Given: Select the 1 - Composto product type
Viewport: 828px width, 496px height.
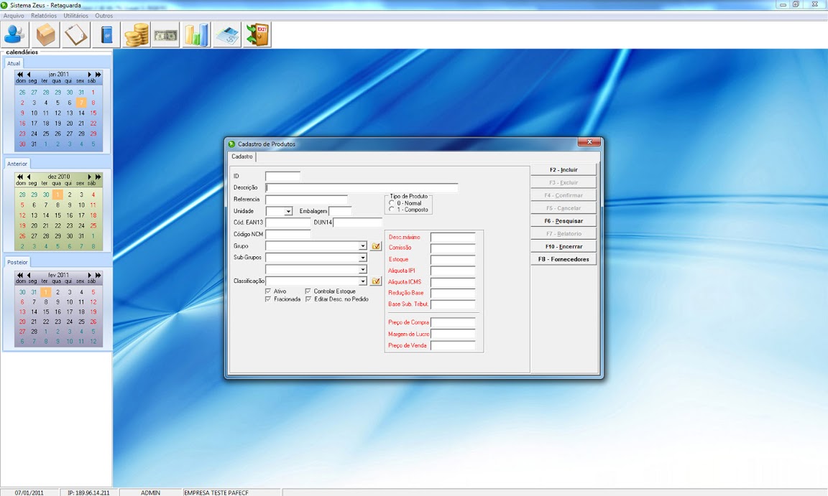Looking at the screenshot, I should (x=392, y=210).
